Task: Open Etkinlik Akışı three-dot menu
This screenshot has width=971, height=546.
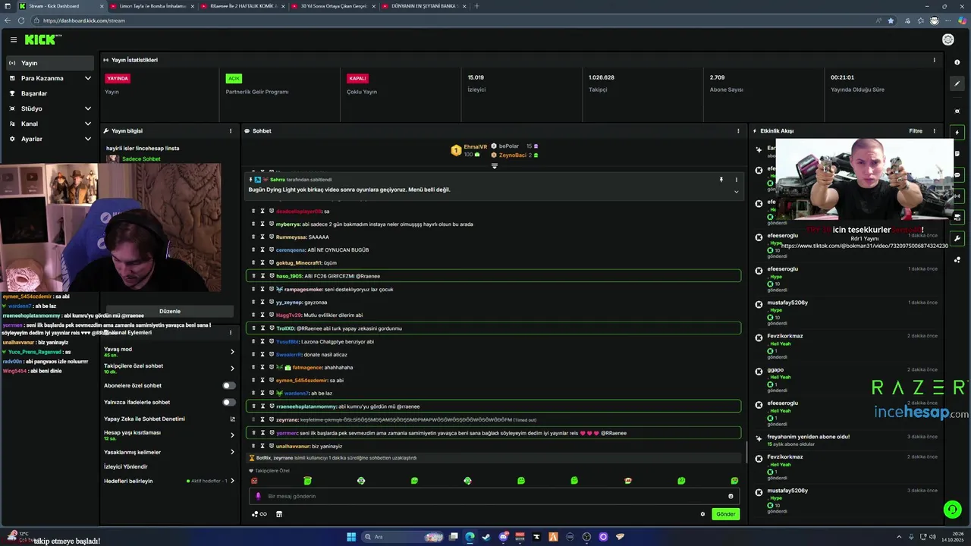Action: pyautogui.click(x=934, y=131)
